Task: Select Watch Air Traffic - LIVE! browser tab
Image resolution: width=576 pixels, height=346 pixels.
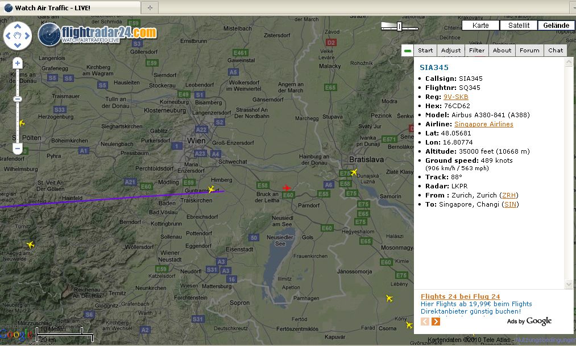Action: (x=70, y=8)
